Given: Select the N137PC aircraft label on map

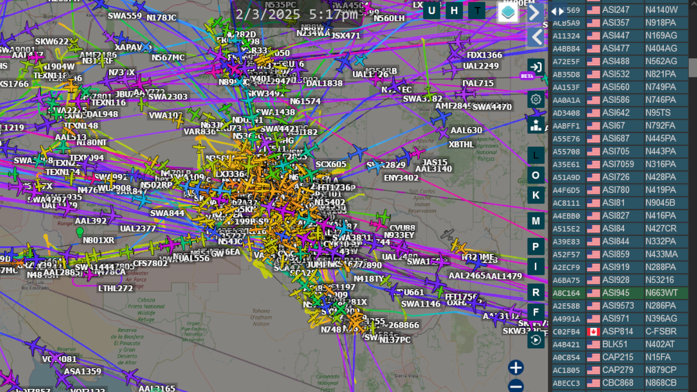Looking at the screenshot, I should pyautogui.click(x=395, y=340).
